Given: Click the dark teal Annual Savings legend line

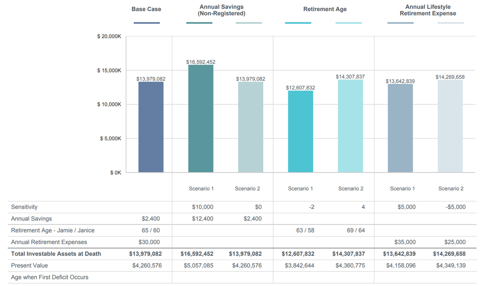Looking at the screenshot, I should point(199,23).
